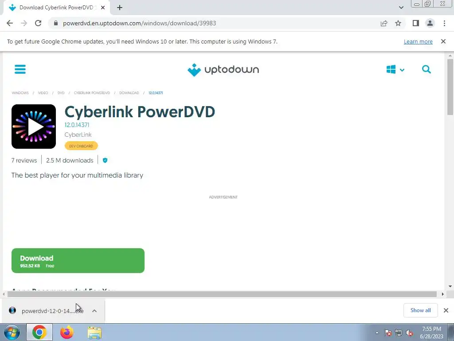The height and width of the screenshot is (341, 454).
Task: Expand the Windows platform selector dropdown
Action: tap(395, 70)
